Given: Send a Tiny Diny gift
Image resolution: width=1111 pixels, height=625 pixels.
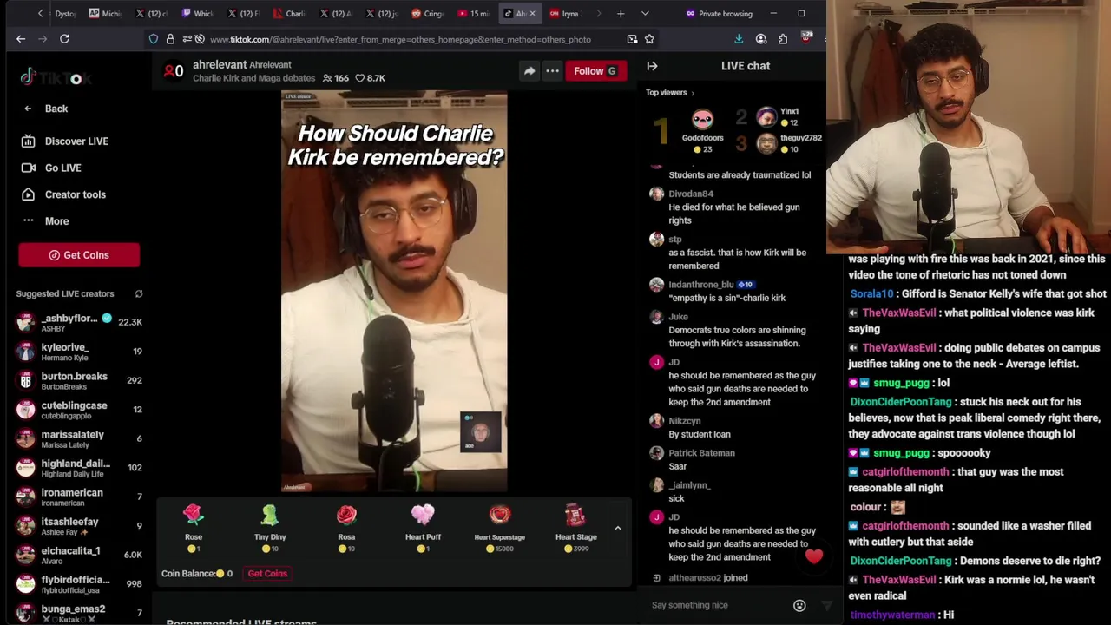Looking at the screenshot, I should click(270, 528).
